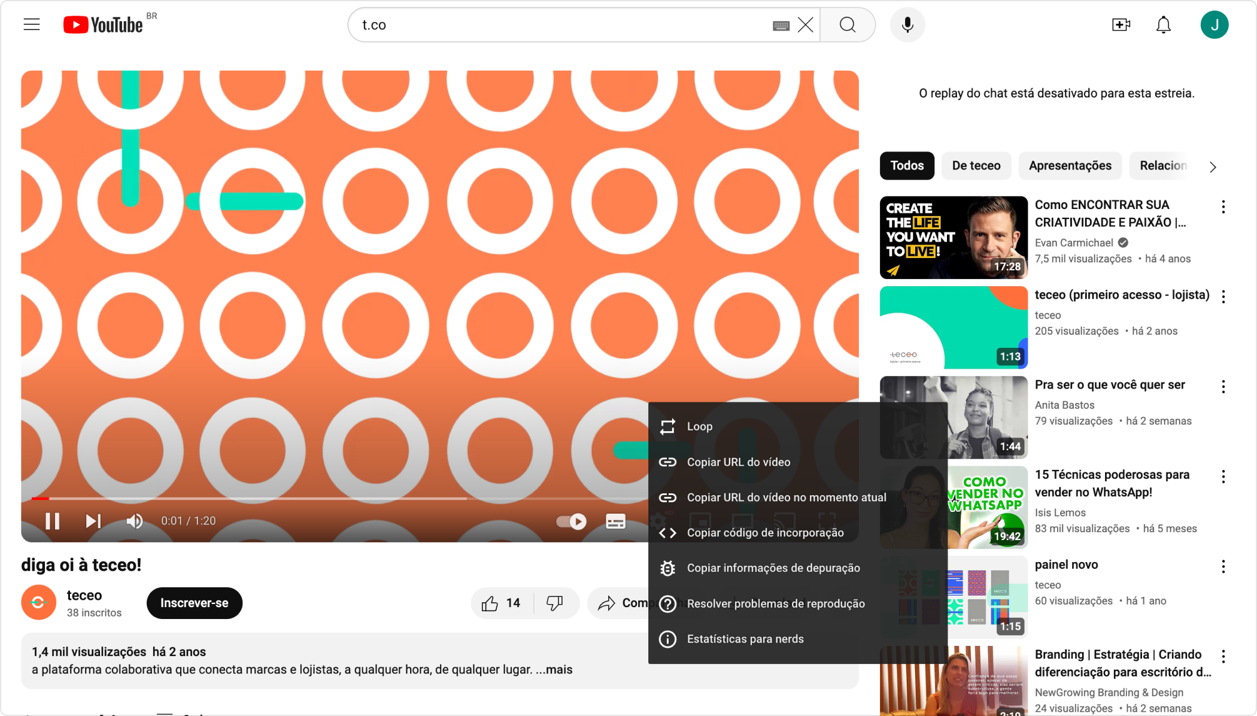The width and height of the screenshot is (1257, 716).
Task: Open the hamburger guide menu
Action: [32, 25]
